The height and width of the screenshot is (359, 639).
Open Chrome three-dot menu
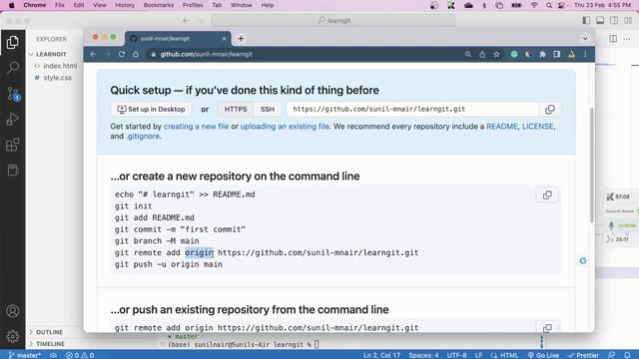585,54
